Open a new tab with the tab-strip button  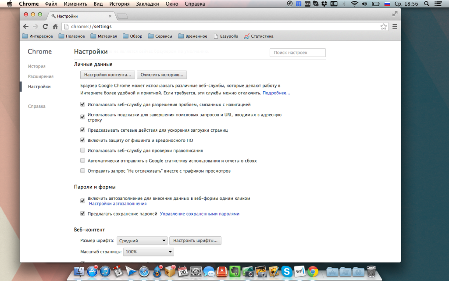pos(123,16)
